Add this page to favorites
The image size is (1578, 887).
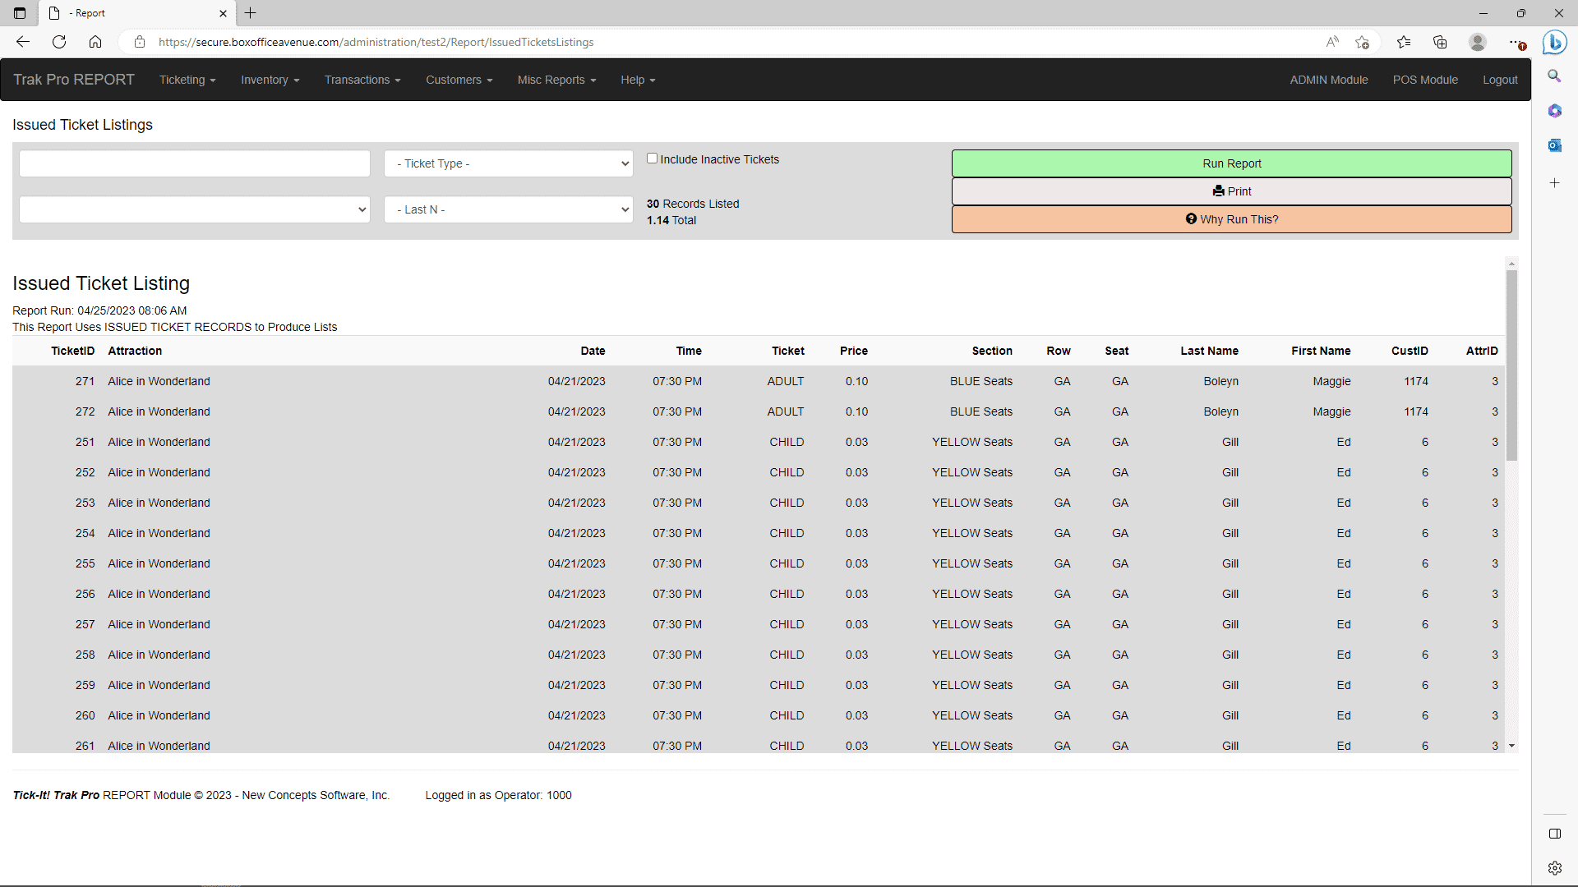(1363, 42)
